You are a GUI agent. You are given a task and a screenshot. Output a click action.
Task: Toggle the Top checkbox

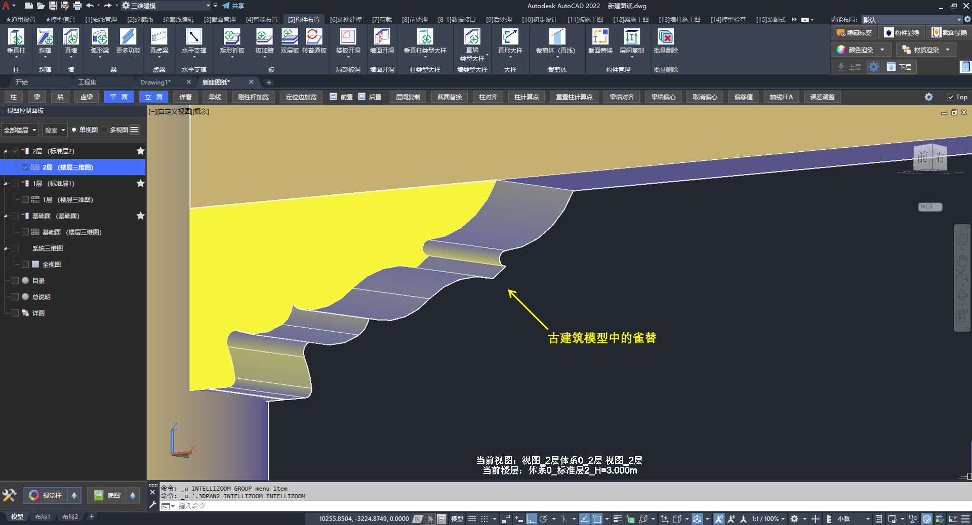point(950,97)
